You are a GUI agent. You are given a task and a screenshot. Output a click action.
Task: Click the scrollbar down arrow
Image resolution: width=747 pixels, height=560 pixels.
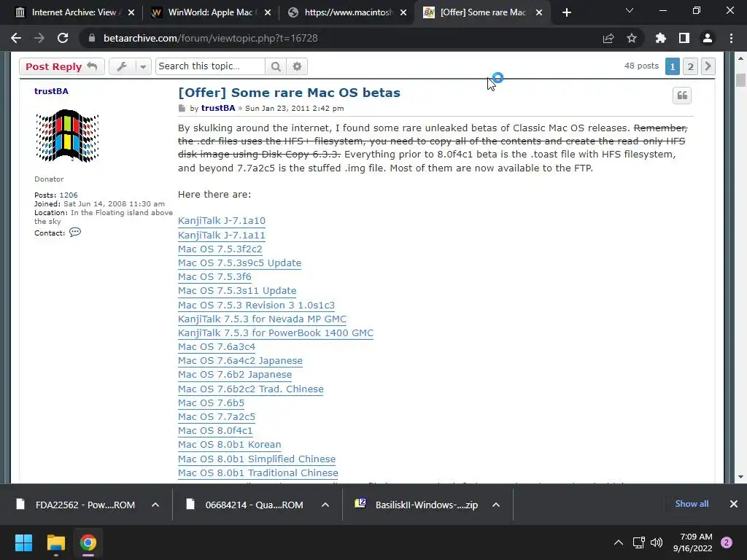(740, 477)
